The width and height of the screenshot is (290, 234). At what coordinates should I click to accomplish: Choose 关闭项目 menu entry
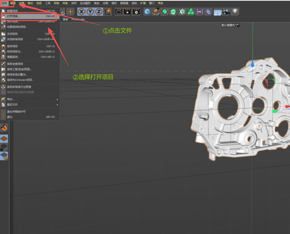30,34
